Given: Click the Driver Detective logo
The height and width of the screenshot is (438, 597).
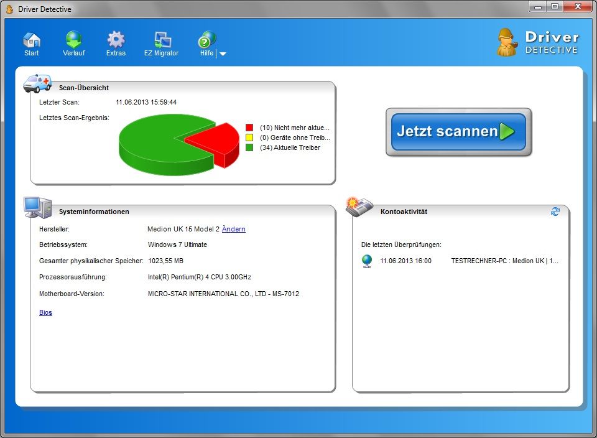Looking at the screenshot, I should pos(537,43).
